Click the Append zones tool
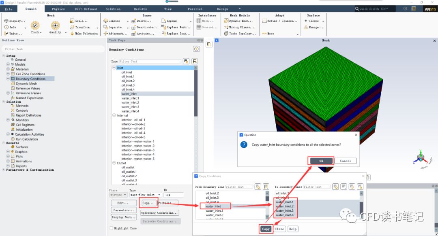The image size is (438, 236). pos(169,21)
